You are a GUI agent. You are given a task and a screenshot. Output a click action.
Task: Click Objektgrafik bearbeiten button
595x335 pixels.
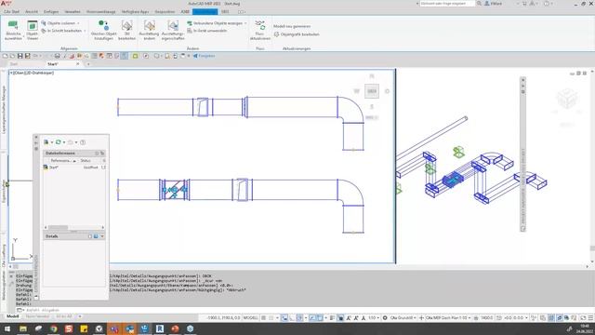point(297,34)
